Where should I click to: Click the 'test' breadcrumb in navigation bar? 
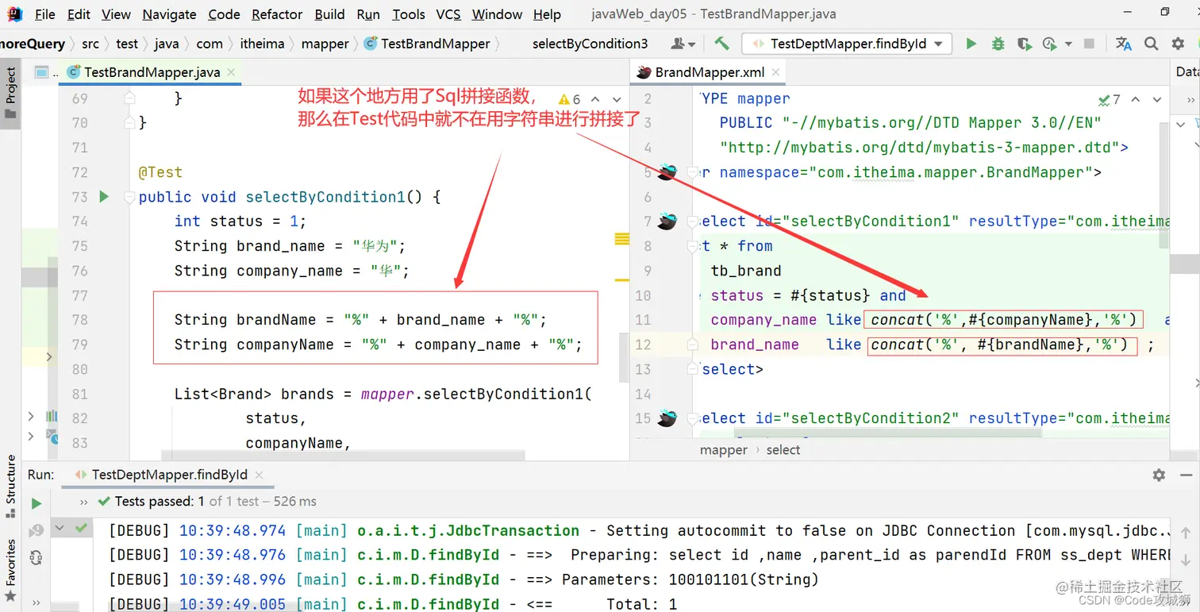pyautogui.click(x=127, y=44)
